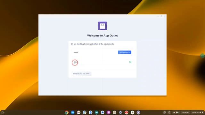205x115 pixels.
Task: Open the magenta square shelf app
Action: tap(109, 112)
